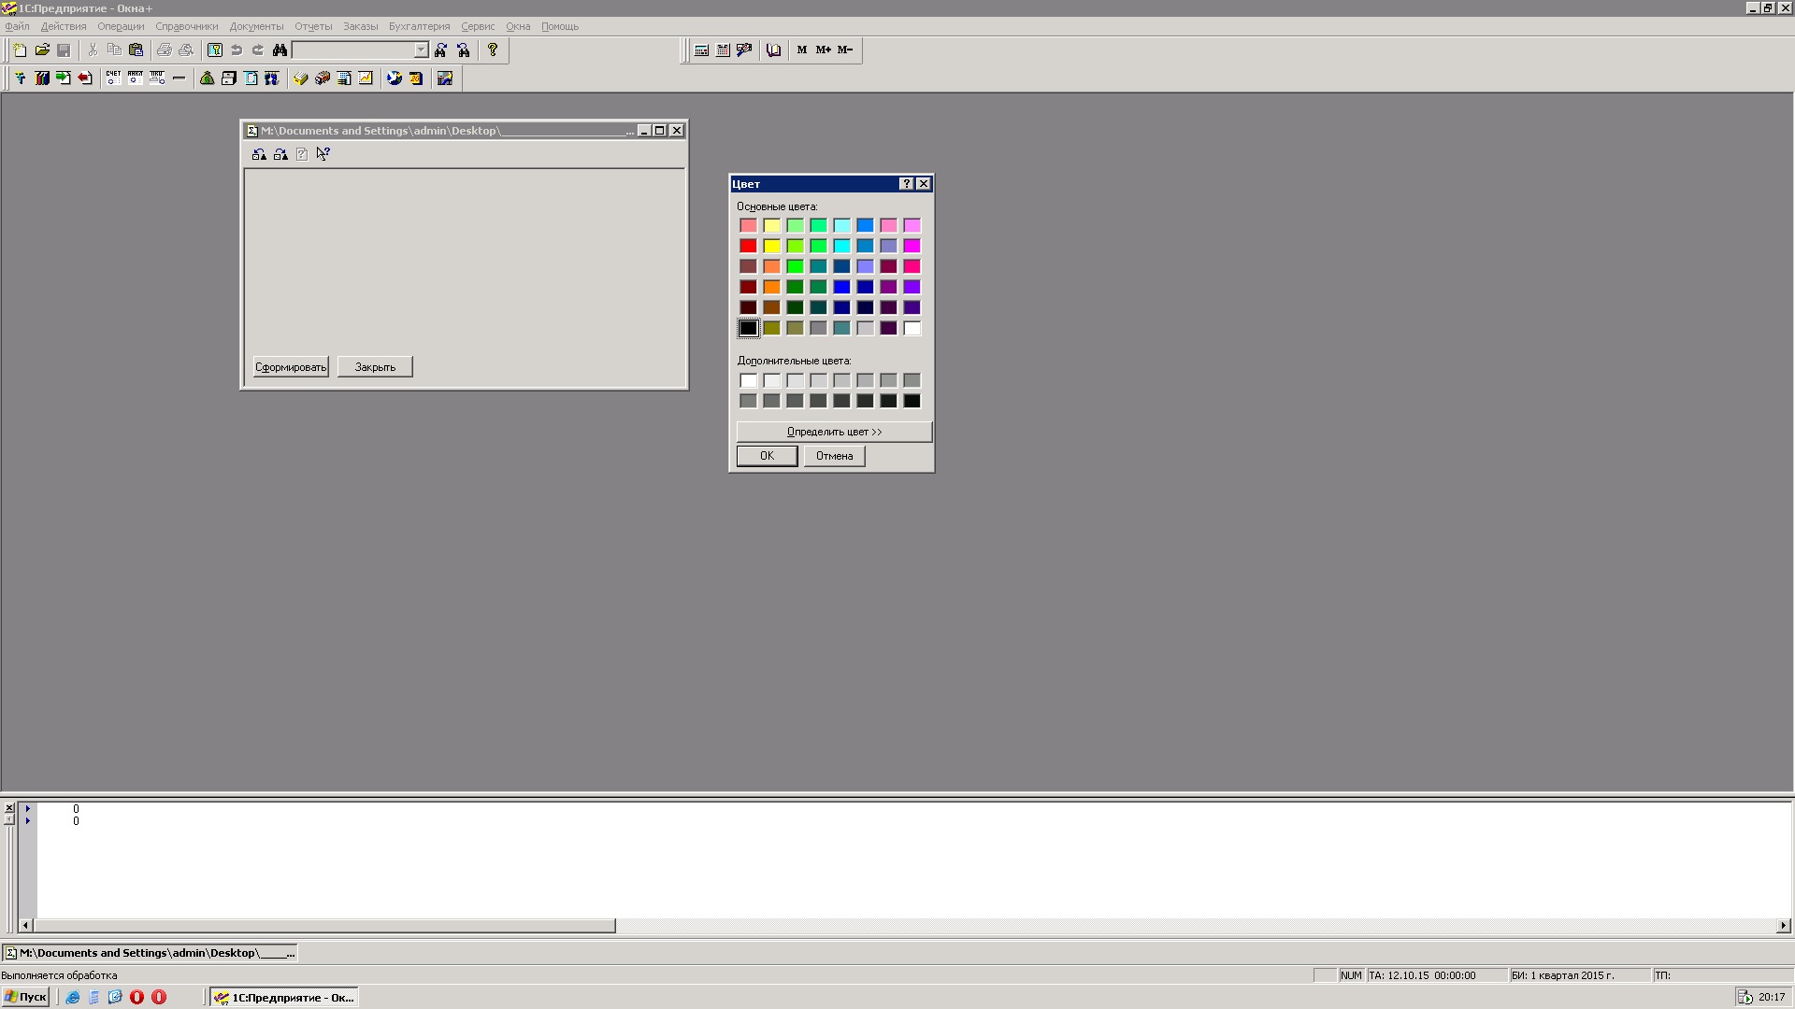Open the Отчеты menu
This screenshot has width=1795, height=1009.
(x=313, y=26)
